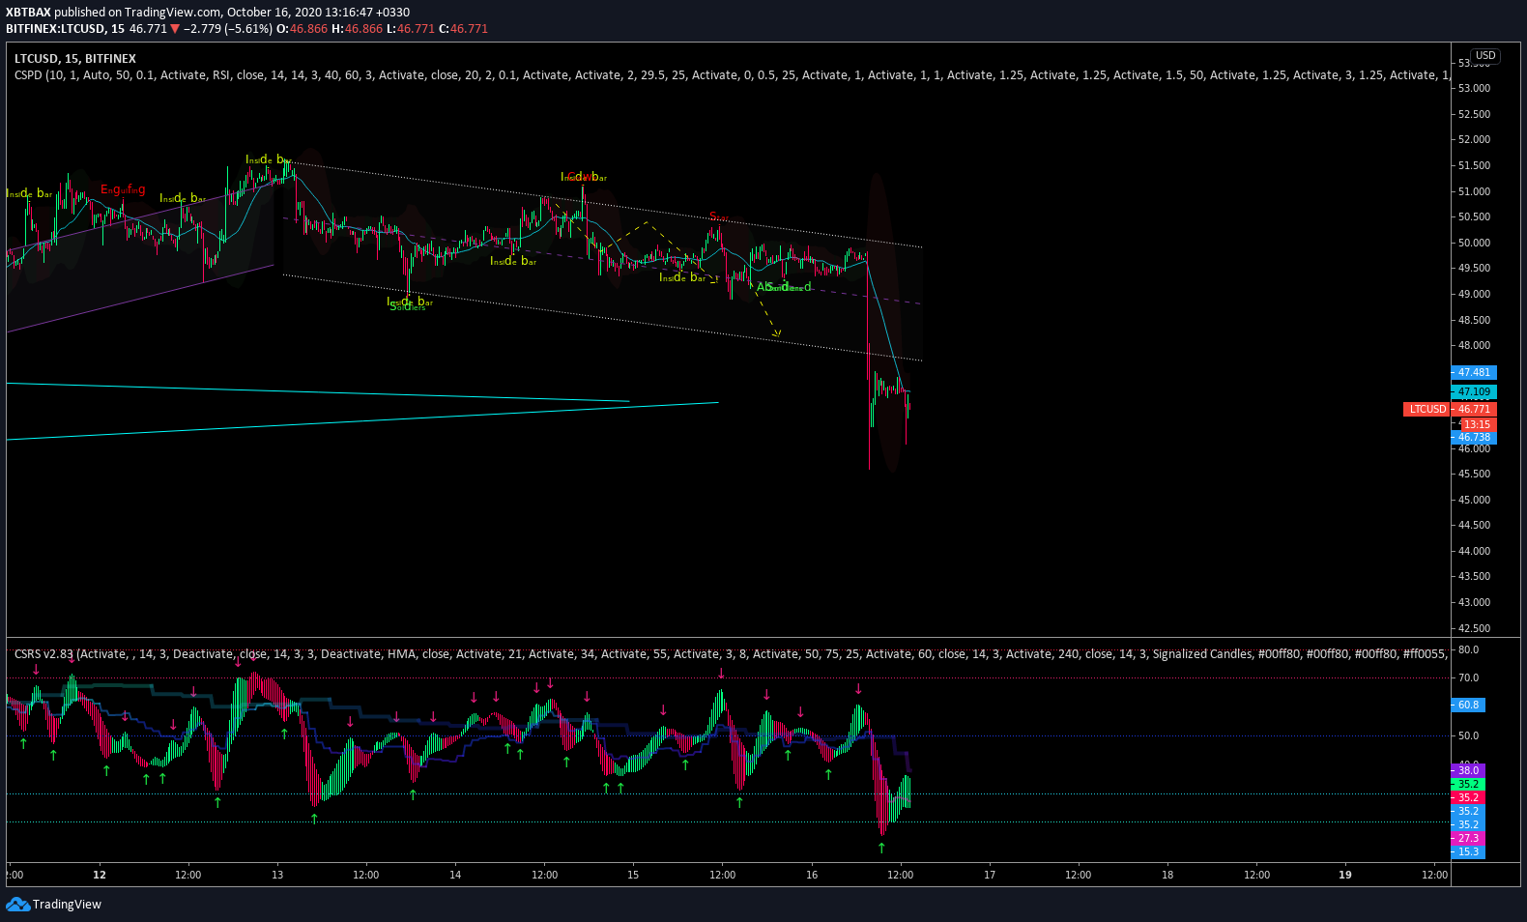Click the 80.0 oscillator axis tick
Image resolution: width=1527 pixels, height=922 pixels.
coord(1468,650)
